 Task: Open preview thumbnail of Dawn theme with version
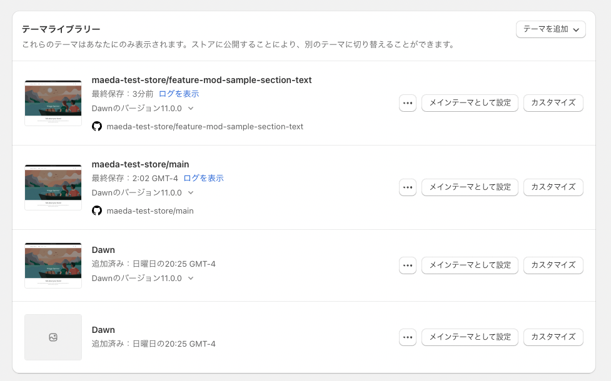[53, 265]
